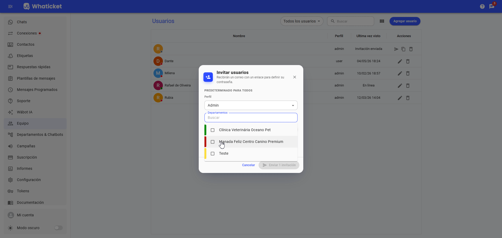
Task: Open Conexiones in sidebar
Action: (x=35, y=33)
